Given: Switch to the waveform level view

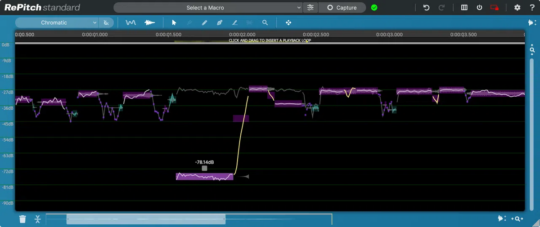Looking at the screenshot, I should (x=149, y=22).
